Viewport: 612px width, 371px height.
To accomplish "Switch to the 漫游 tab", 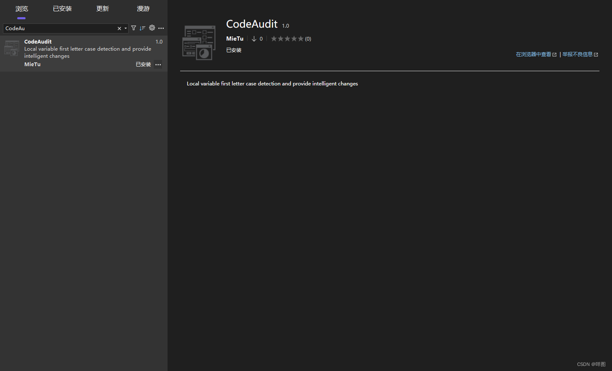I will (x=143, y=9).
